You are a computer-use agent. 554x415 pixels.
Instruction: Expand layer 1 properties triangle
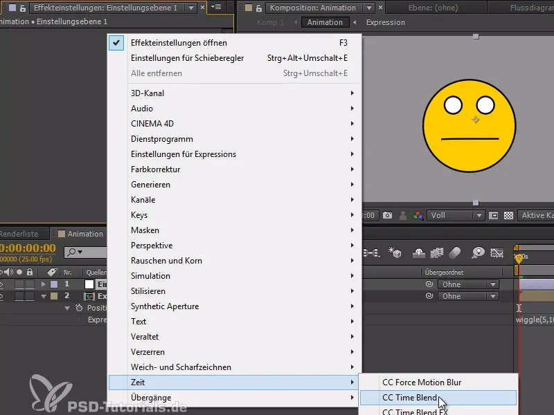pos(44,284)
